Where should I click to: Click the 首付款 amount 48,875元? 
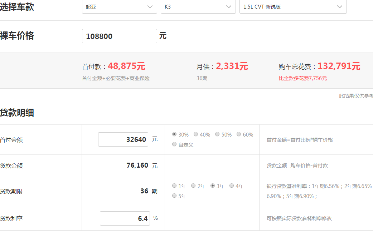[x=127, y=66]
